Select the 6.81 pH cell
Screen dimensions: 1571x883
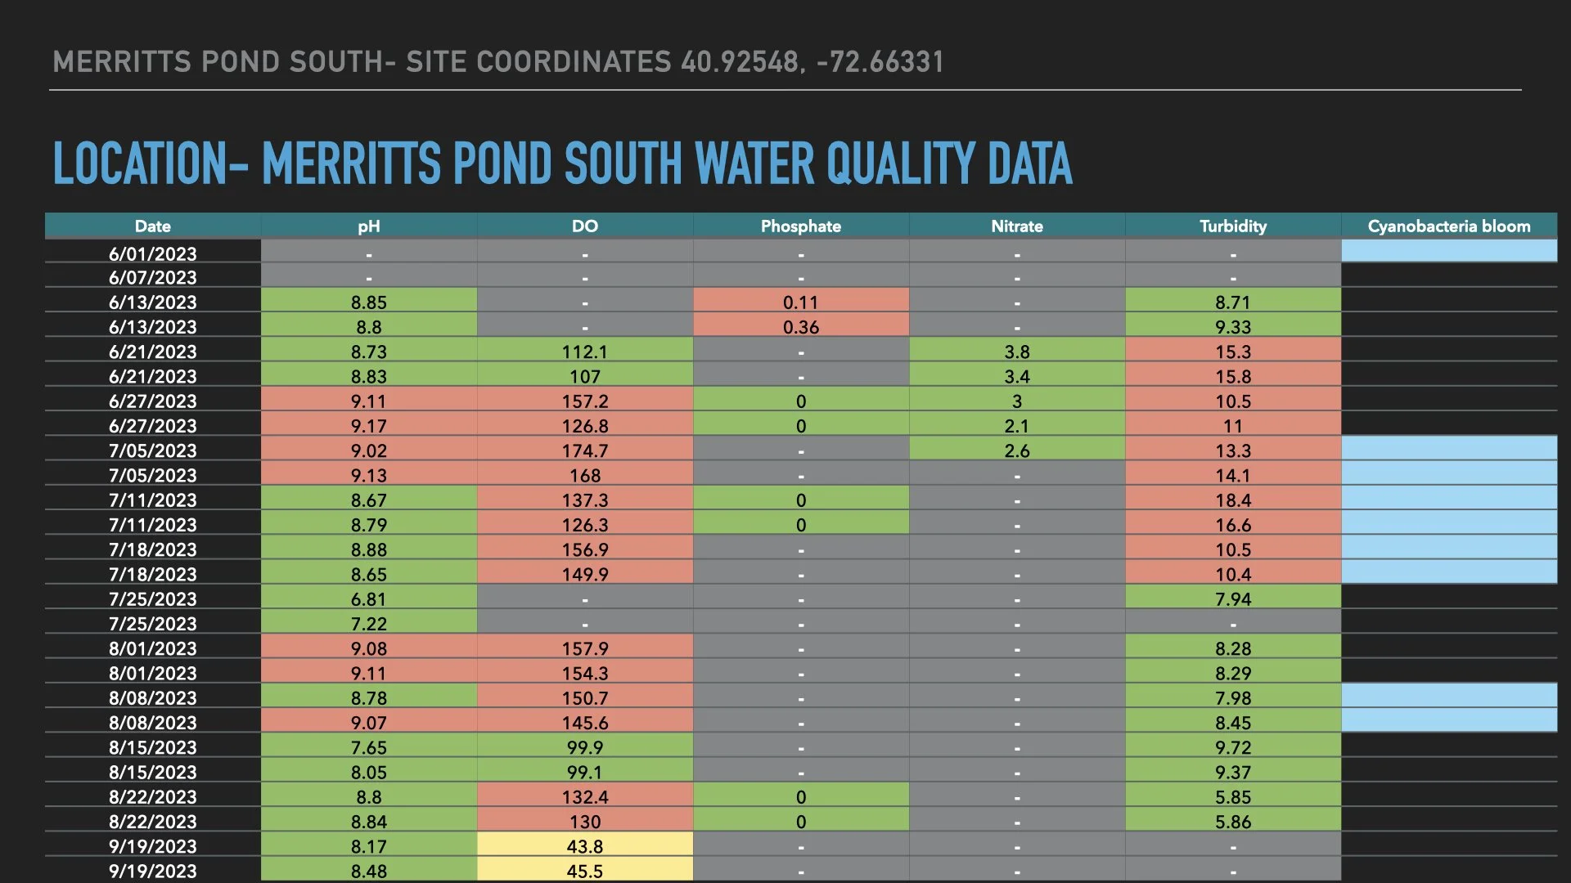coord(368,598)
